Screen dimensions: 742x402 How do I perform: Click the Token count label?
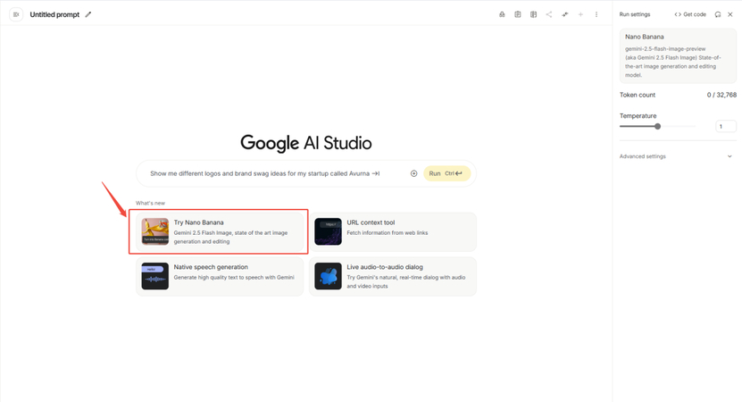click(x=638, y=96)
